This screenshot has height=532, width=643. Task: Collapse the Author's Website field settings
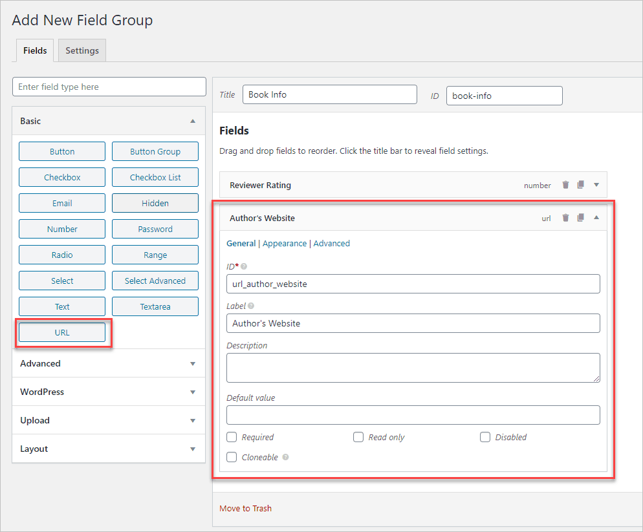(x=596, y=218)
